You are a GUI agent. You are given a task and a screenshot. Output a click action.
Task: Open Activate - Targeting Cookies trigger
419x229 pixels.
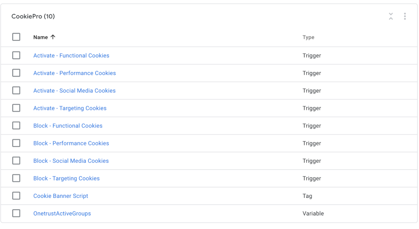click(70, 108)
